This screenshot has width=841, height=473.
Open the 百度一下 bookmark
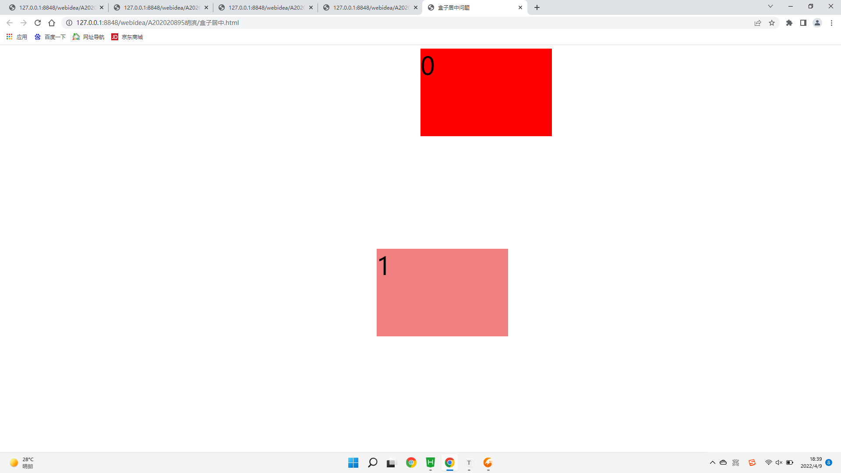tap(50, 37)
